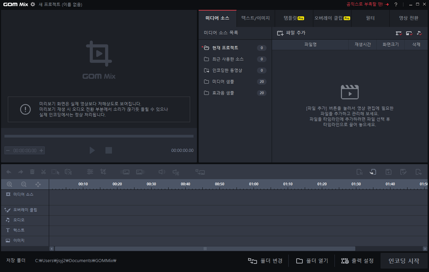This screenshot has height=272, width=429.
Task: Click the preview seek bar
Action: pos(99,136)
